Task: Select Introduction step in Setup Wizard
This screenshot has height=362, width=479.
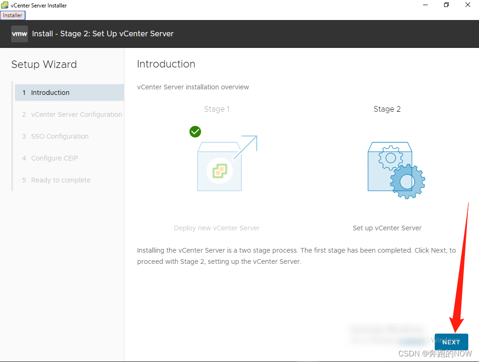Action: 69,93
